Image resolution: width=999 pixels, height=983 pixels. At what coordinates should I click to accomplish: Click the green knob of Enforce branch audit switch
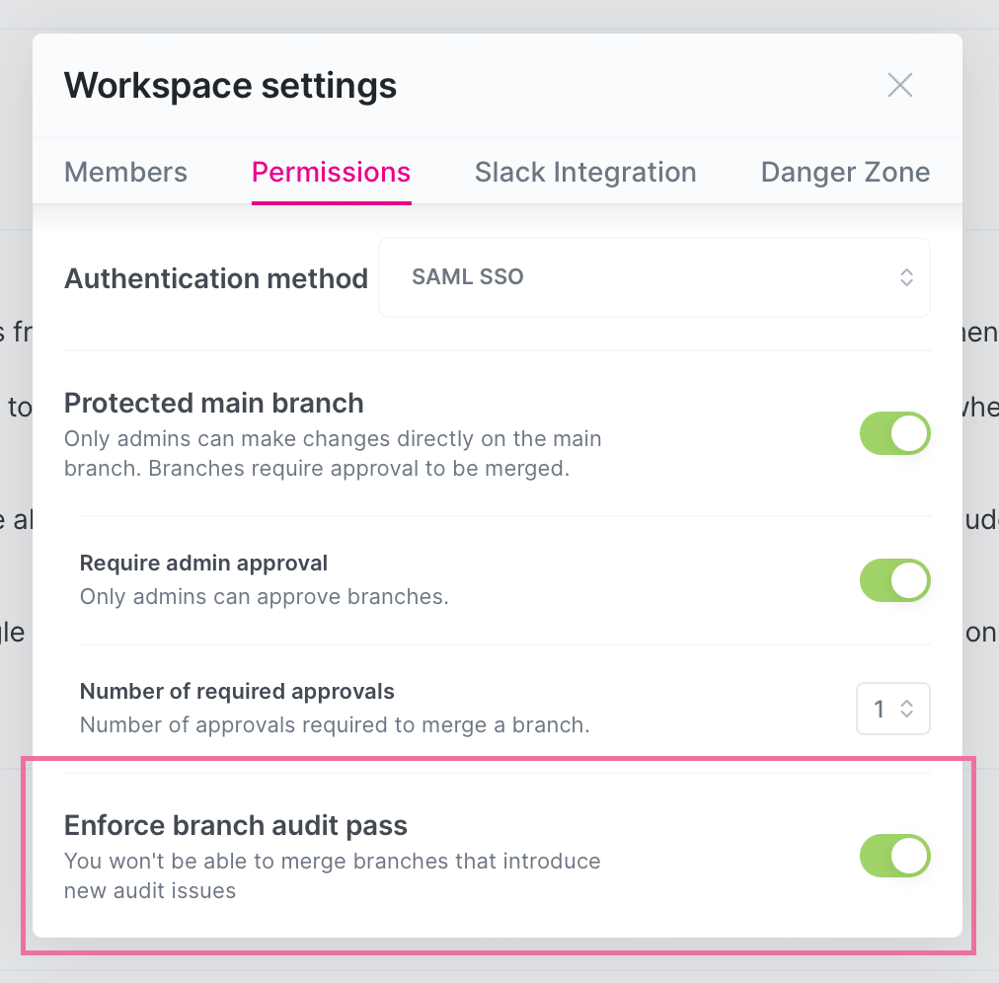908,856
